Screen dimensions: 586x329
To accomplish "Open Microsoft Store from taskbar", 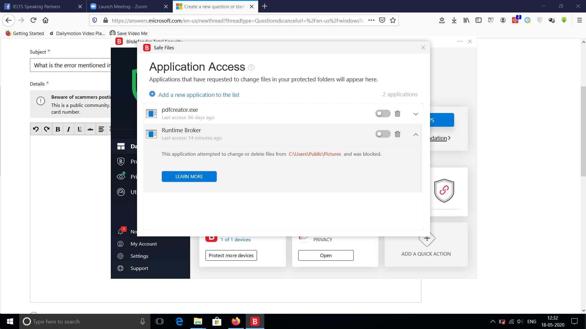I will click(217, 321).
